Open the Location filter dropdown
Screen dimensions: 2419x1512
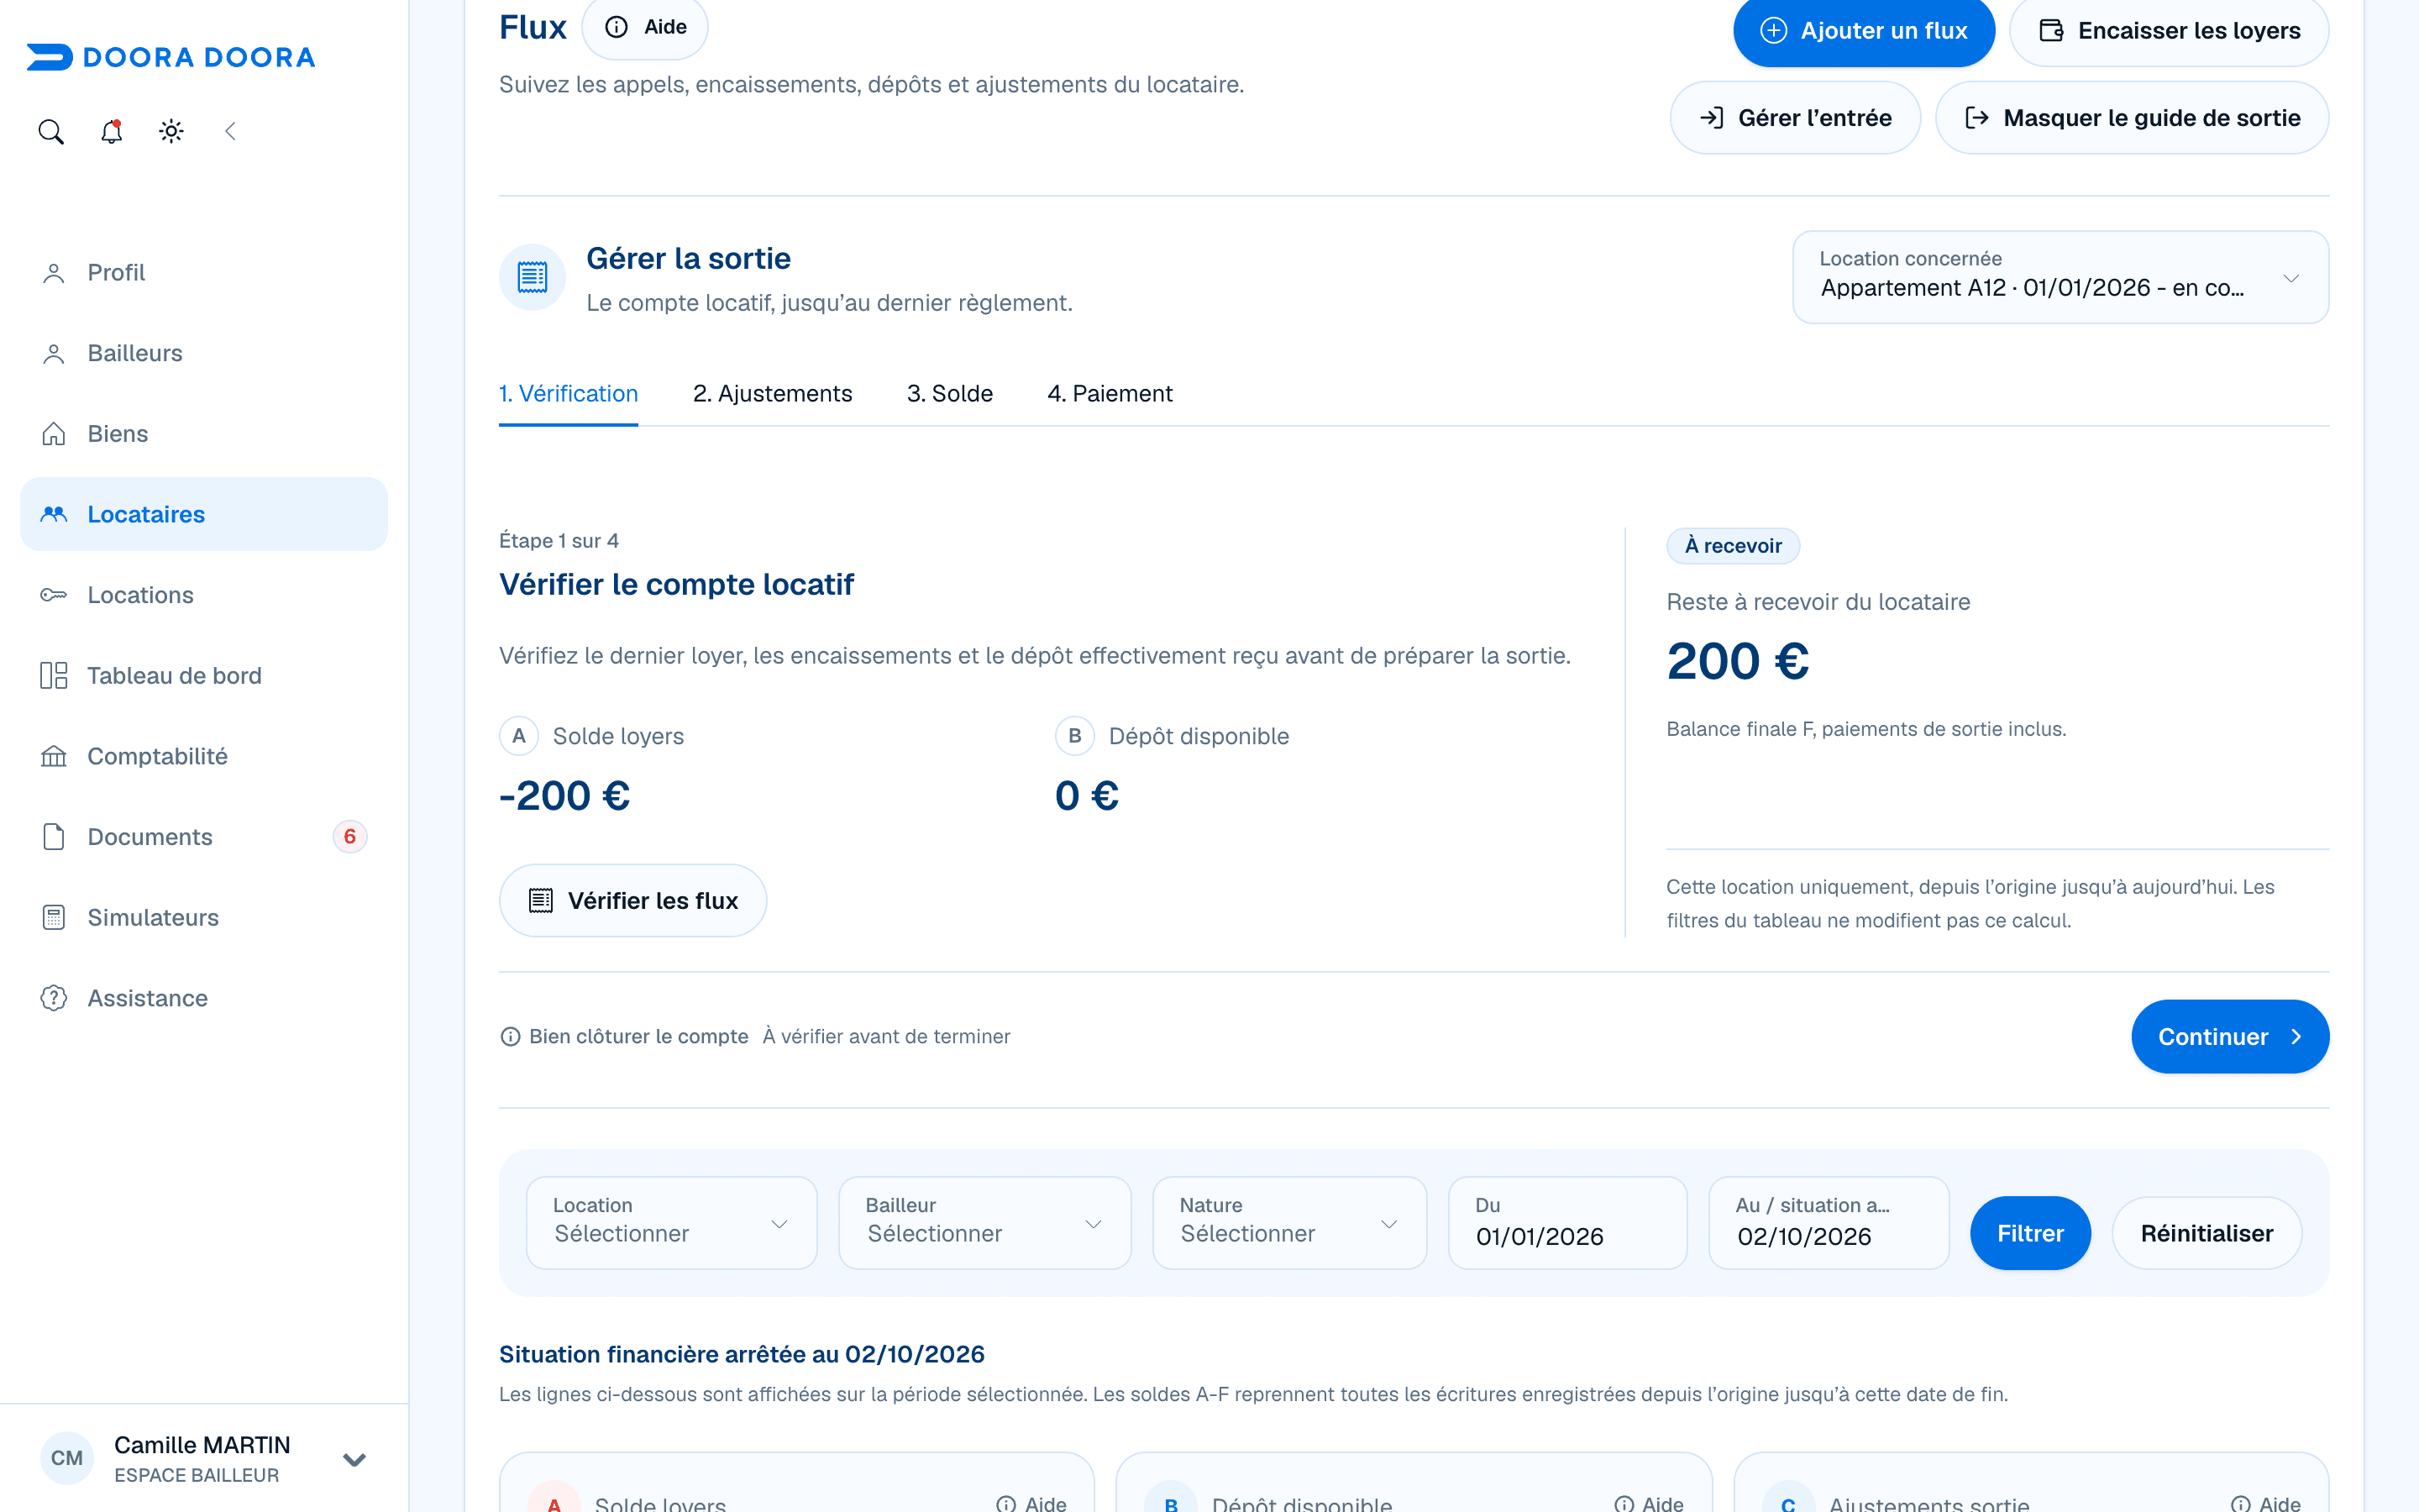click(672, 1223)
